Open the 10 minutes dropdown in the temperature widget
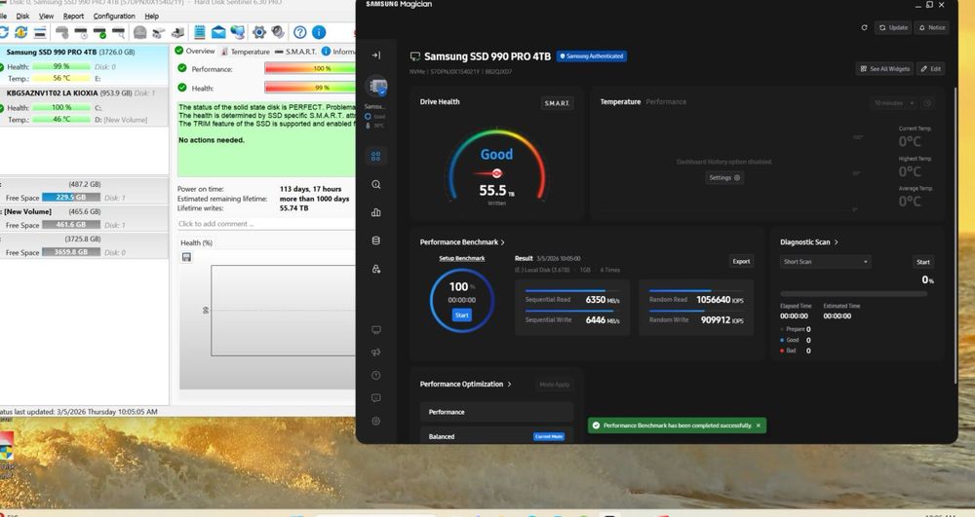This screenshot has width=975, height=517. 893,103
